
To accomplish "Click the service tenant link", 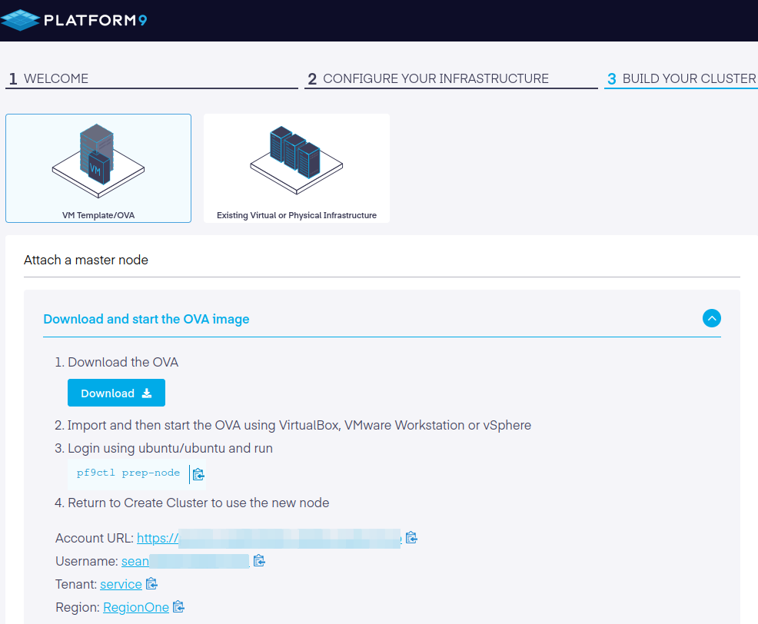I will click(121, 584).
